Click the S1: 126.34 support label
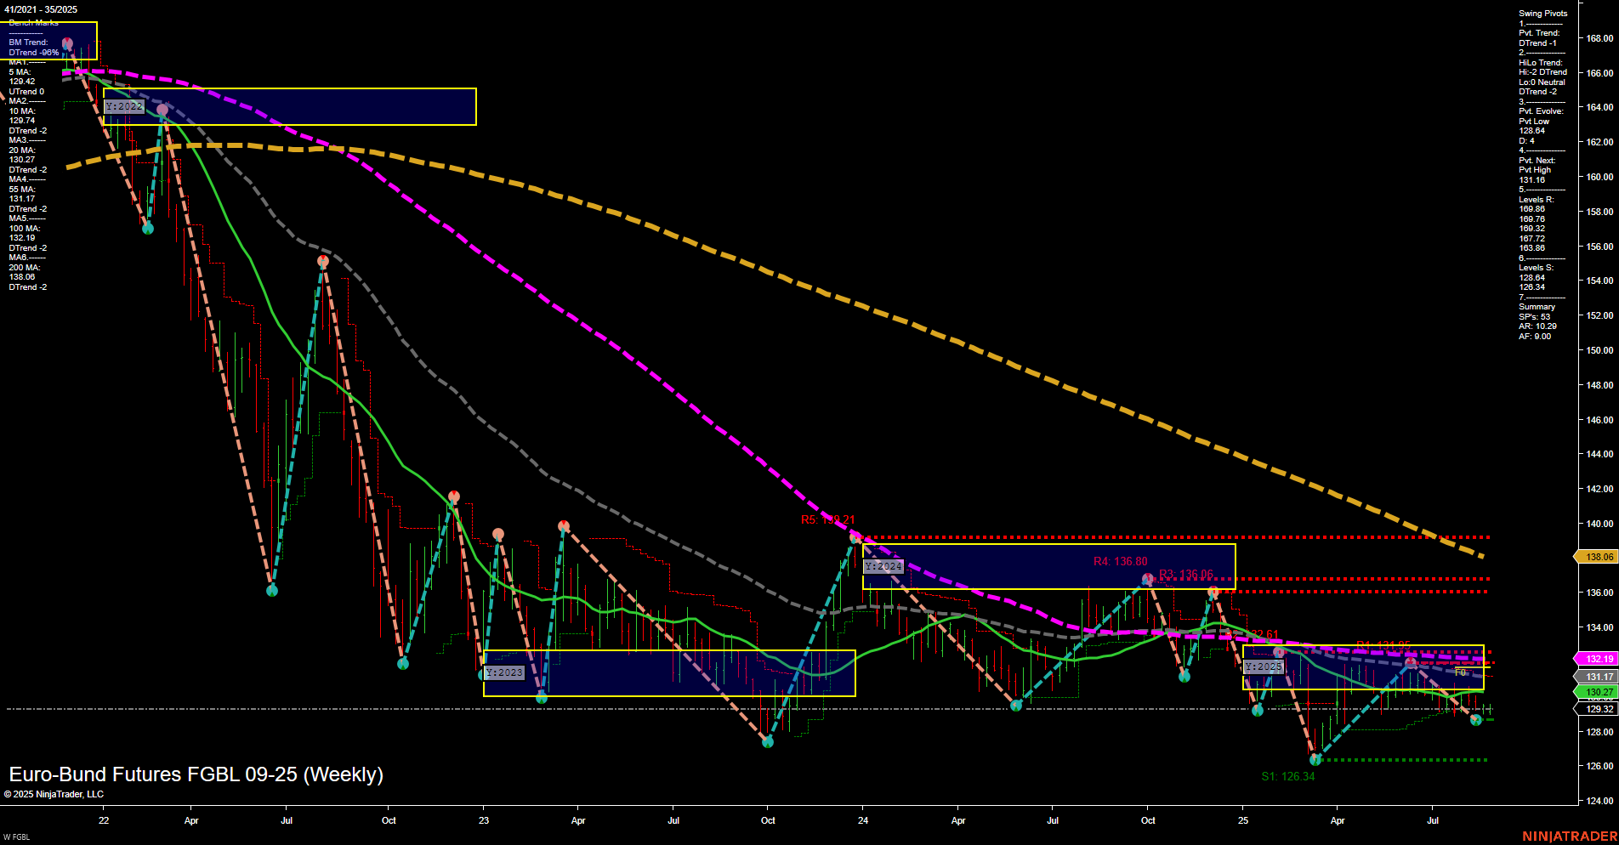Screen dimensions: 1619x845 pos(1287,776)
